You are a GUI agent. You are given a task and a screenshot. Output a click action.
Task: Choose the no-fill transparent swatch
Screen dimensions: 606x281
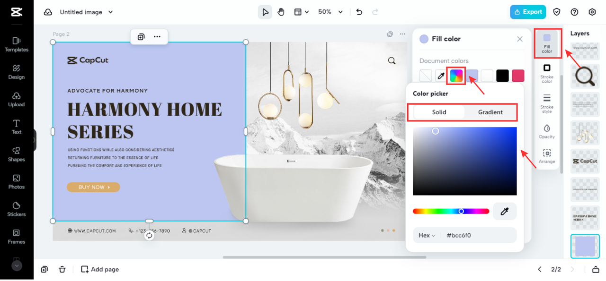(426, 76)
